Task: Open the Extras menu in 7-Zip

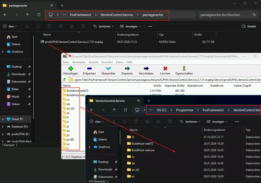Action: (120, 62)
